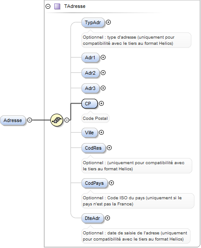Collapse the Adresse element node

[29, 120]
